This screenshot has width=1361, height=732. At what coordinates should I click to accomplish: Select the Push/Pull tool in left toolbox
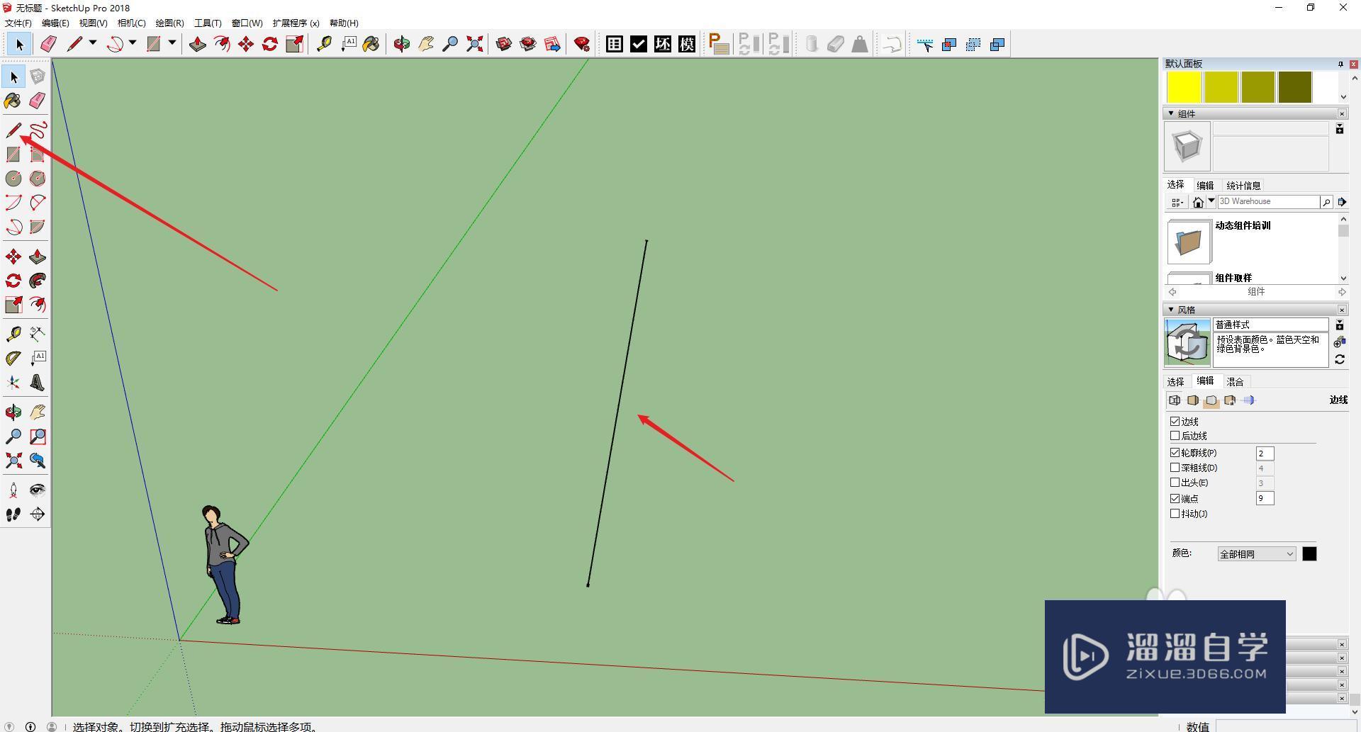tap(38, 257)
